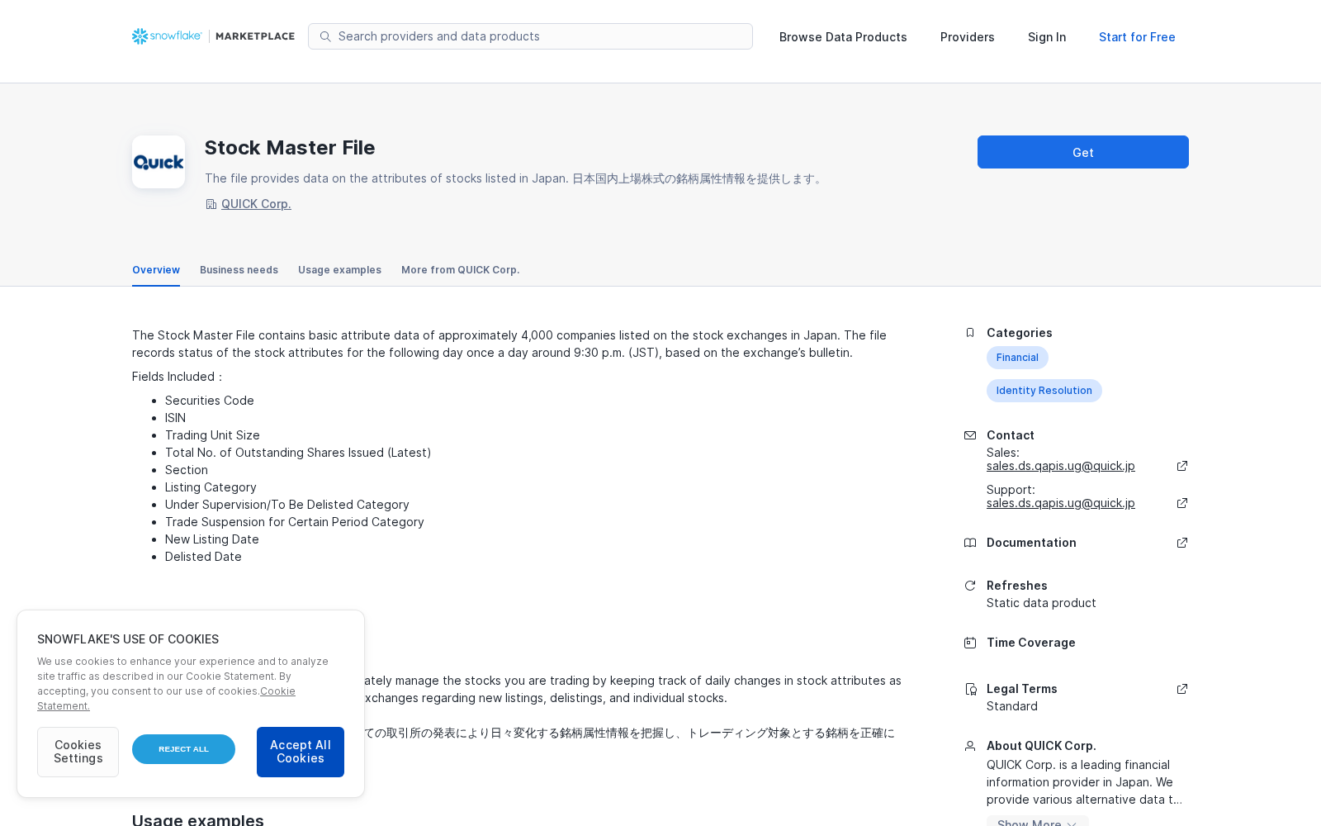1321x826 pixels.
Task: Click the 'Delisted Date' list item
Action: (203, 557)
